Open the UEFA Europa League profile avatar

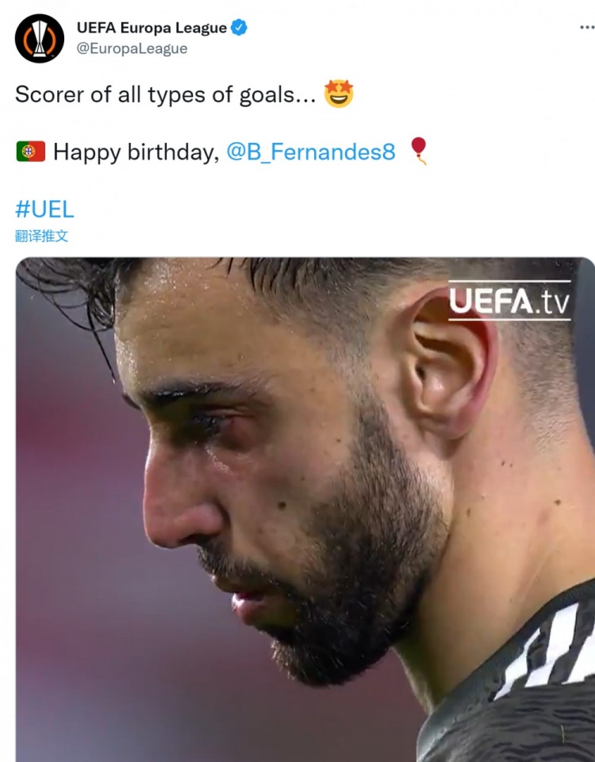[40, 38]
